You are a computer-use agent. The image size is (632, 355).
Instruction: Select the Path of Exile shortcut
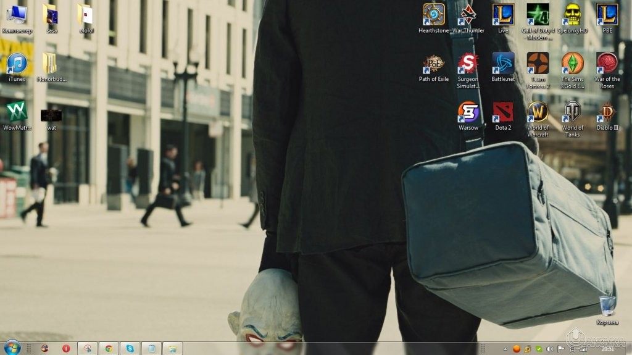tap(433, 64)
